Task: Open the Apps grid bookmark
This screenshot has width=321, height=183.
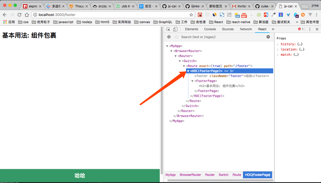Action: (9, 22)
